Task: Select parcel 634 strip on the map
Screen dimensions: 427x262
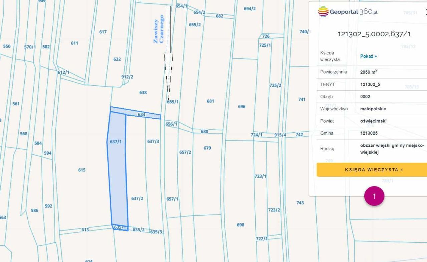Action: pyautogui.click(x=135, y=113)
